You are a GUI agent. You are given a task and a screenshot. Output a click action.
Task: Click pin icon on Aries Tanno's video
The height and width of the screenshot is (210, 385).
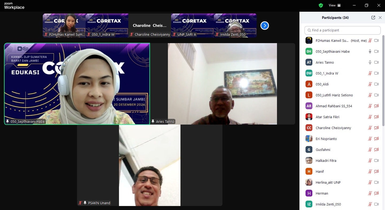(153, 122)
